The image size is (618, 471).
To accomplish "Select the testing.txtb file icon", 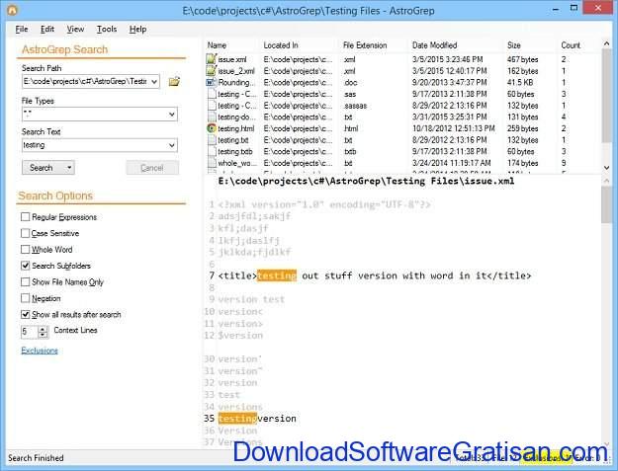I will coord(212,151).
